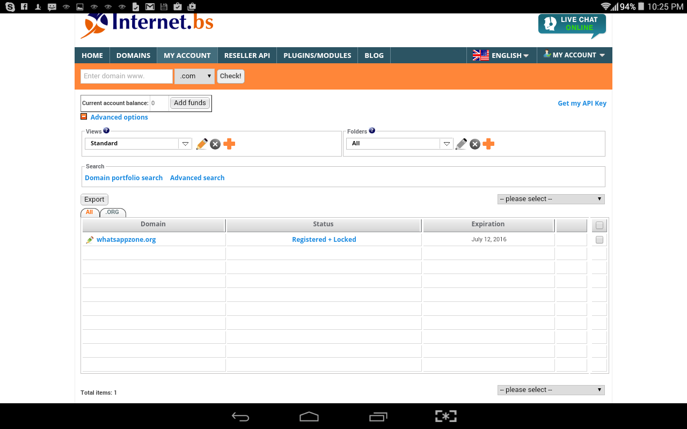The width and height of the screenshot is (687, 429).
Task: Delete the selected view with X icon
Action: [215, 144]
